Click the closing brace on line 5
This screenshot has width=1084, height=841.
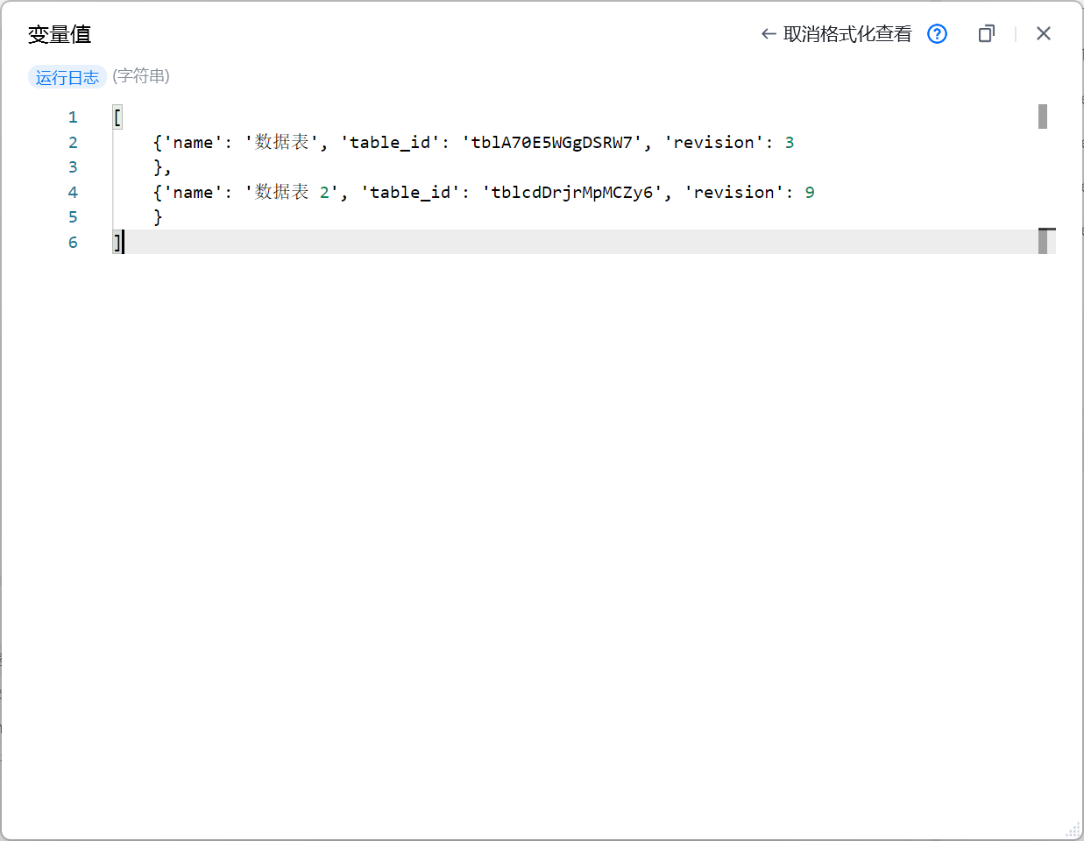pyautogui.click(x=158, y=217)
